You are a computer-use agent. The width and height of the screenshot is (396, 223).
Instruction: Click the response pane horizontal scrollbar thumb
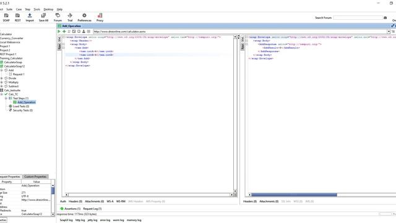click(294, 195)
